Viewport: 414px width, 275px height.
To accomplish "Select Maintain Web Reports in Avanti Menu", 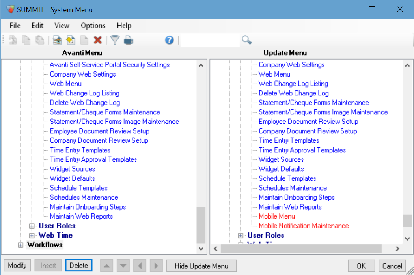I will [x=81, y=216].
